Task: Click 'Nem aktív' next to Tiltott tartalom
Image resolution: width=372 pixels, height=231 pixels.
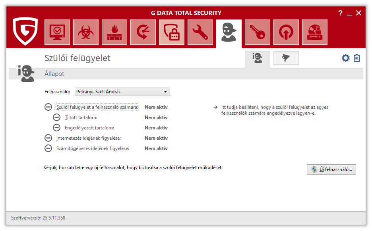Action: tap(156, 117)
